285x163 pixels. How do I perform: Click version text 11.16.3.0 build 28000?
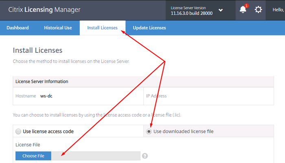click(192, 13)
